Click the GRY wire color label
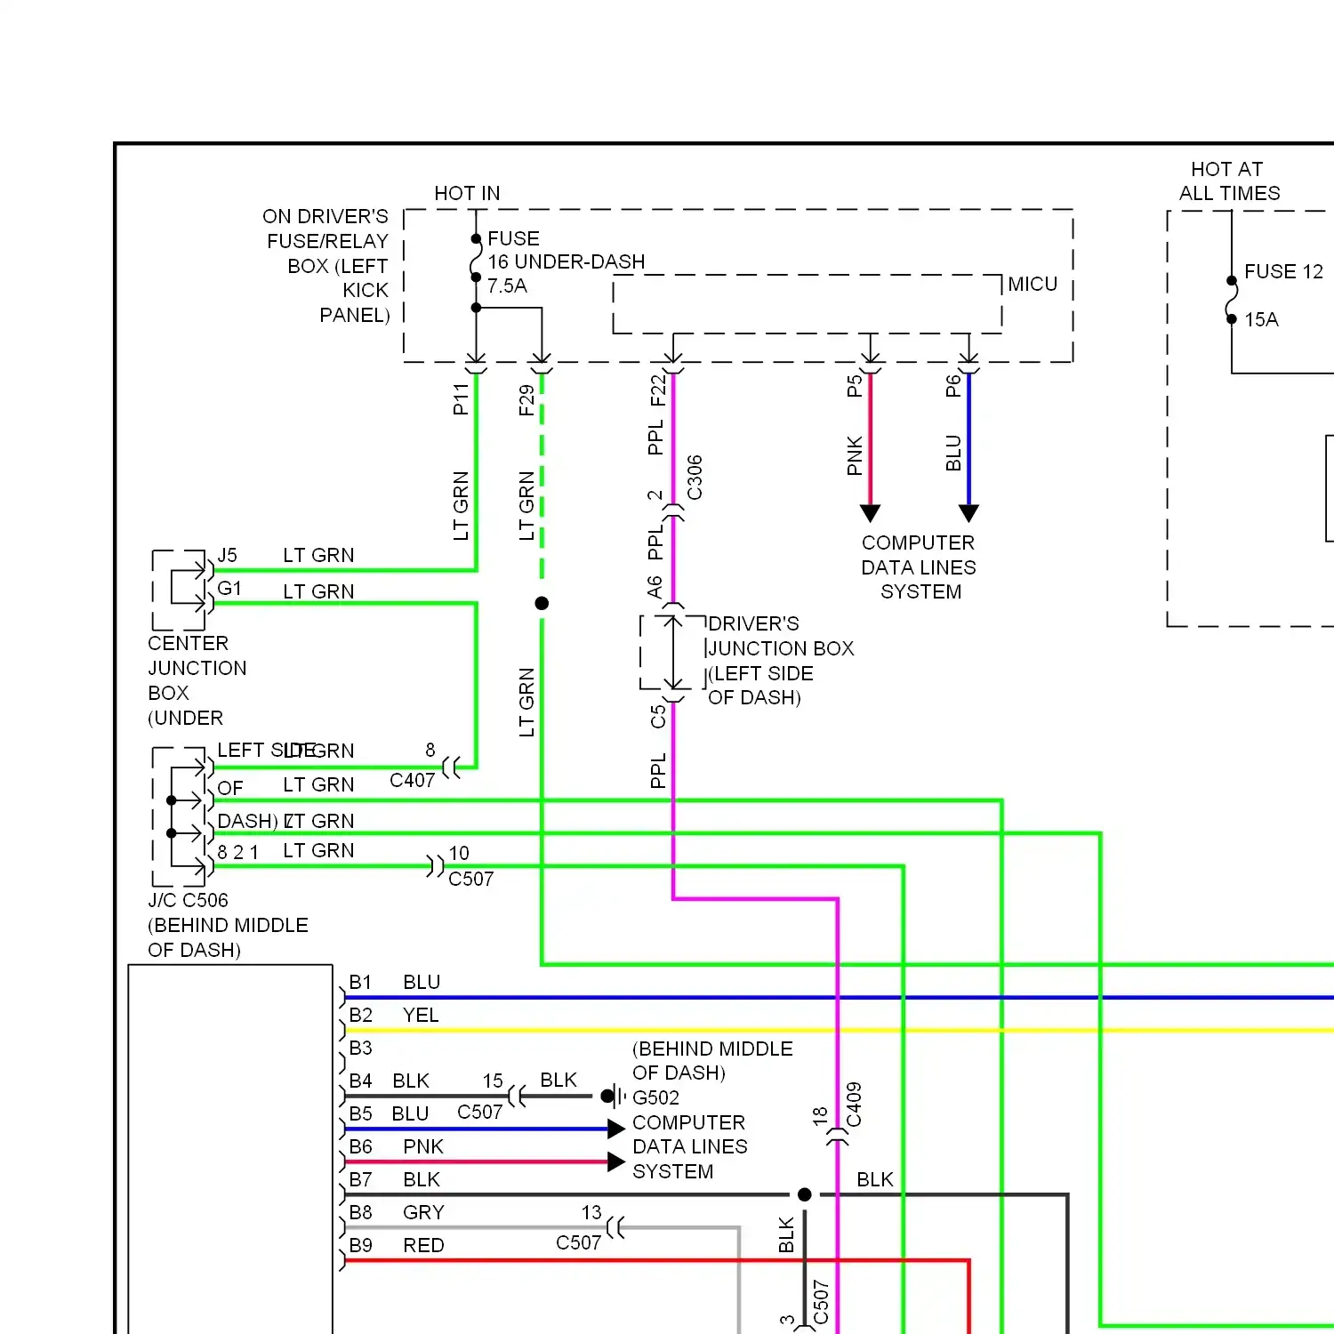Viewport: 1334px width, 1334px height. click(x=423, y=1212)
